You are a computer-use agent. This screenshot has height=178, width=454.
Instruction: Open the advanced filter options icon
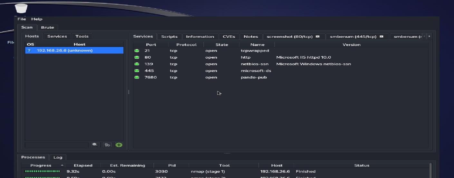click(x=107, y=145)
